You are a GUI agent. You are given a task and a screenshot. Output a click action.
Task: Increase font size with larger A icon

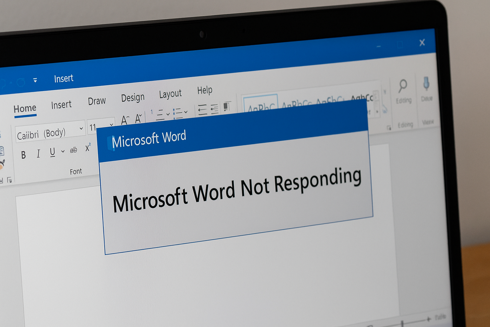click(125, 120)
